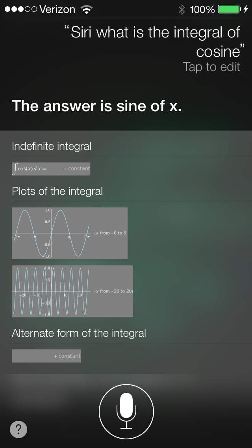
Task: Tap the cellular signal strength dots
Action: coord(21,9)
